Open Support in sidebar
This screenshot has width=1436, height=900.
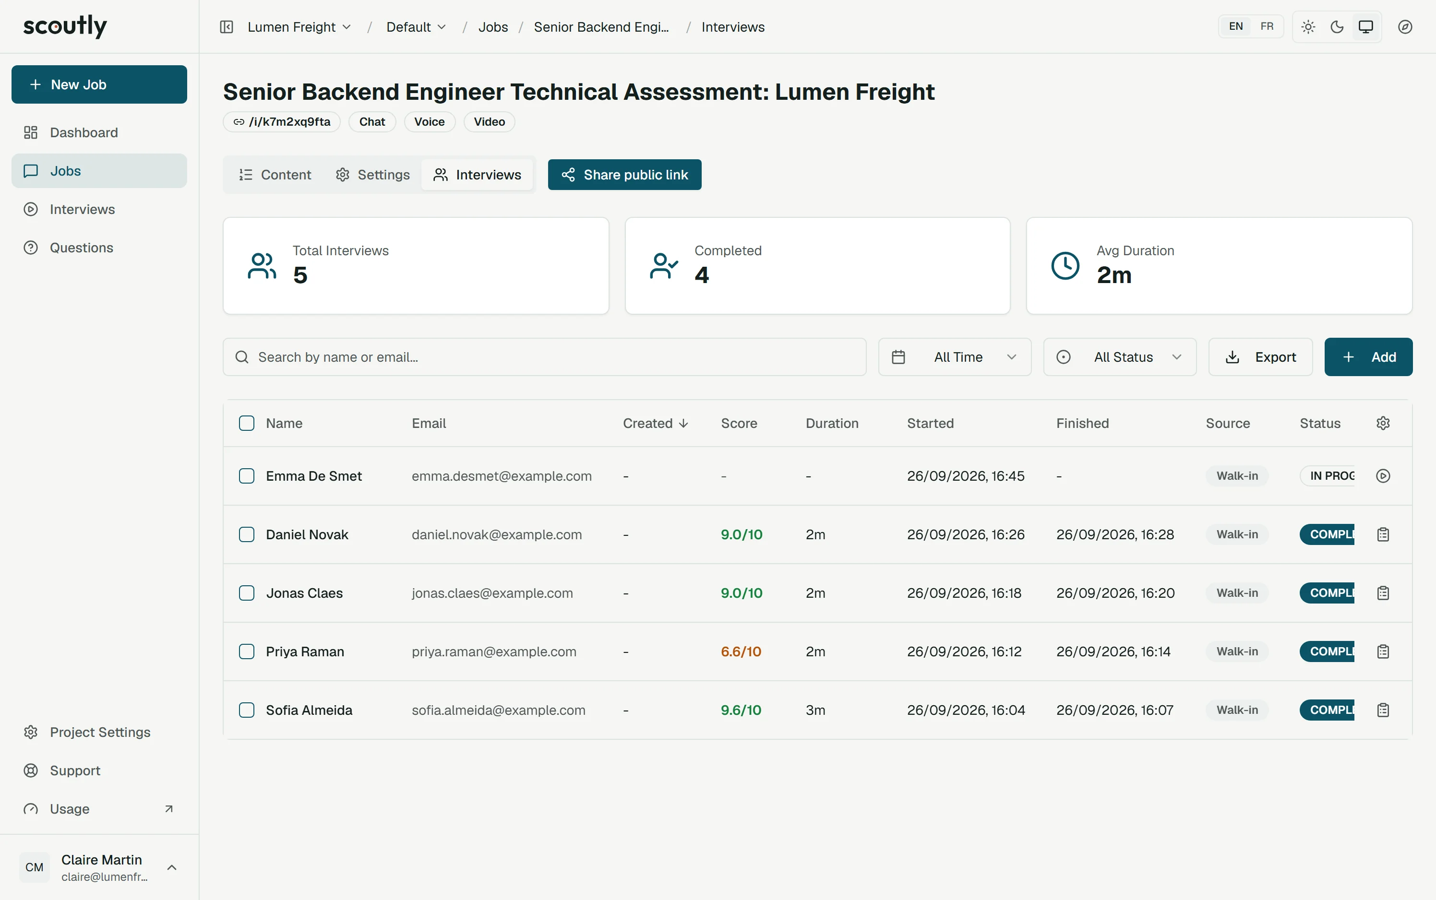pyautogui.click(x=99, y=770)
